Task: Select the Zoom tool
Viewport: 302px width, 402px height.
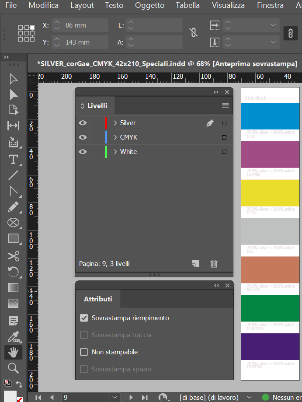Action: [x=13, y=368]
